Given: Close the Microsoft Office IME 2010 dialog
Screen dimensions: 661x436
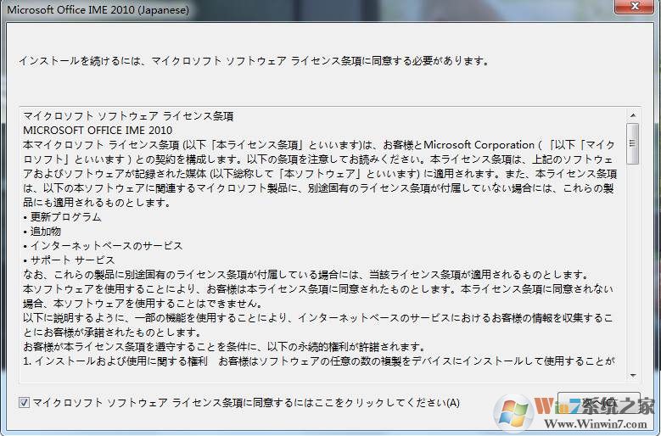Looking at the screenshot, I should point(635,6).
